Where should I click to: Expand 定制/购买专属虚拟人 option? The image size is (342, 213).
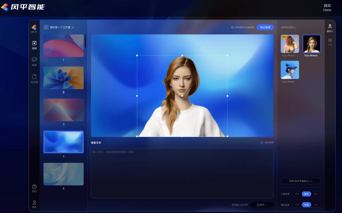tap(301, 181)
